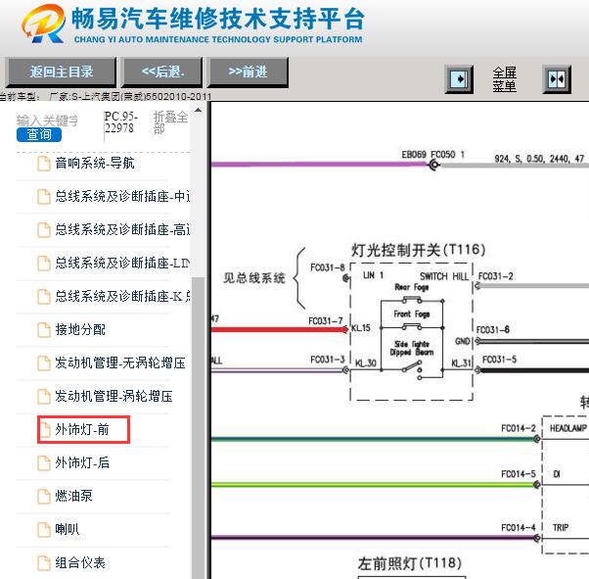Select 发动机管理-无涡轮增压 entry

[120, 363]
